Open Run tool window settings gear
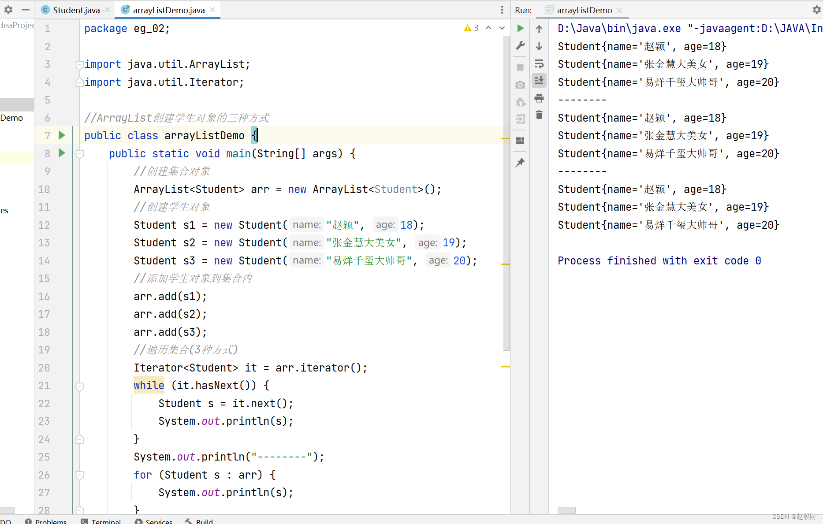The image size is (823, 524). (816, 10)
